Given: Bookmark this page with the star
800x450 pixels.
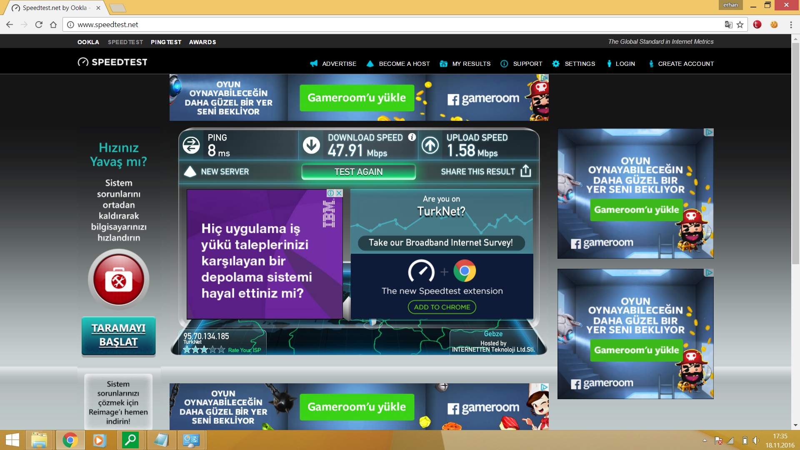Looking at the screenshot, I should pos(740,25).
